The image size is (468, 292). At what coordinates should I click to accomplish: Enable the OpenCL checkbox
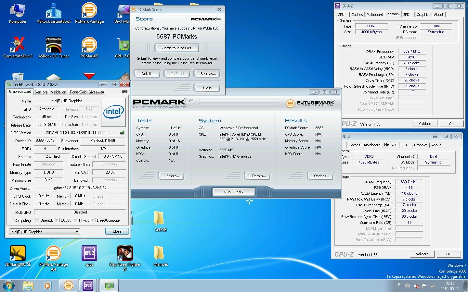click(x=37, y=220)
